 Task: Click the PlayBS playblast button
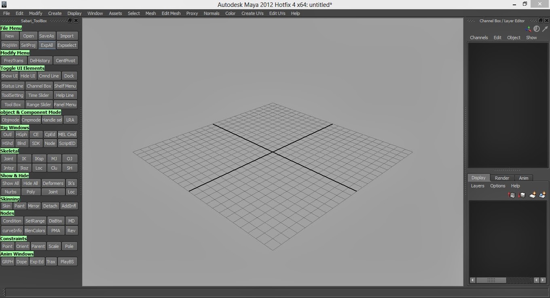pos(67,262)
